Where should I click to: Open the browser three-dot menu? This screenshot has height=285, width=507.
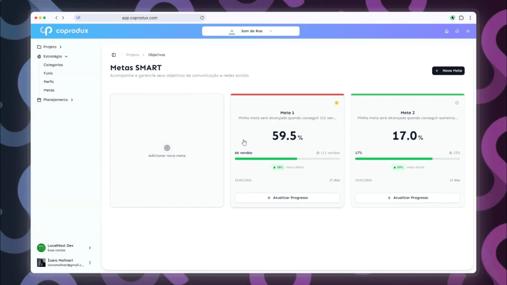(470, 18)
